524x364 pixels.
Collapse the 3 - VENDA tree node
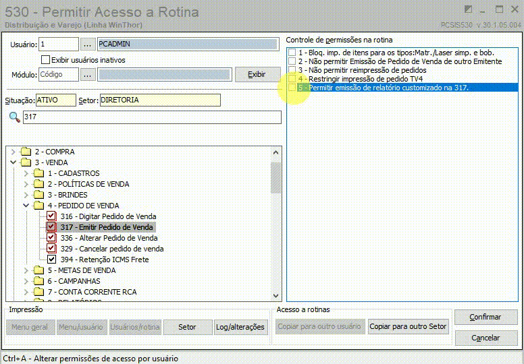14,163
